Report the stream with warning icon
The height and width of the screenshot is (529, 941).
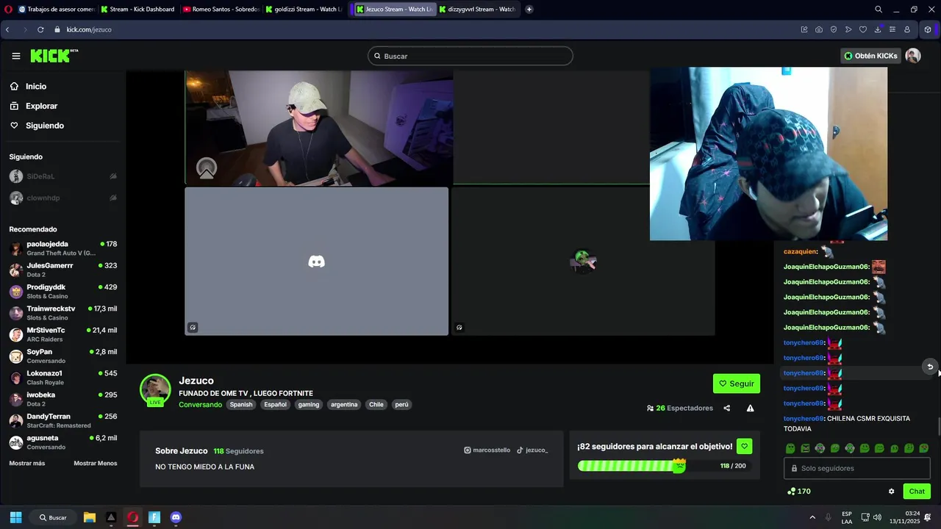point(750,408)
